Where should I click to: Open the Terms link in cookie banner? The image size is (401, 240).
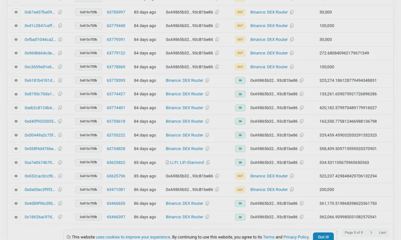coord(268,237)
